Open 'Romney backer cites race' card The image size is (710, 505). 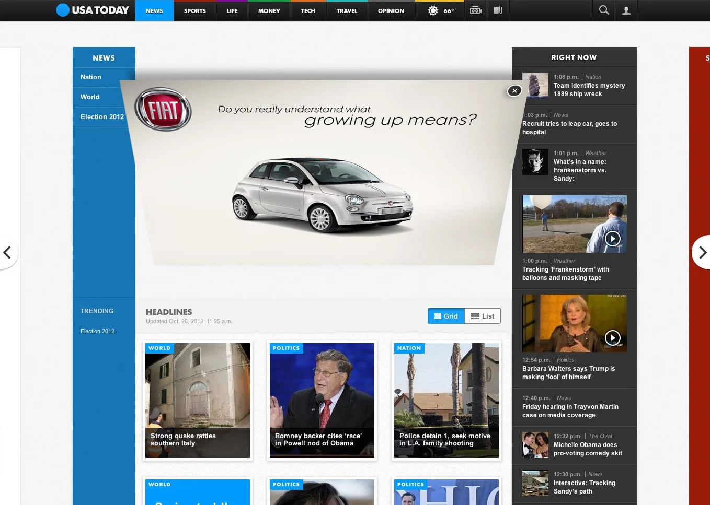click(322, 401)
